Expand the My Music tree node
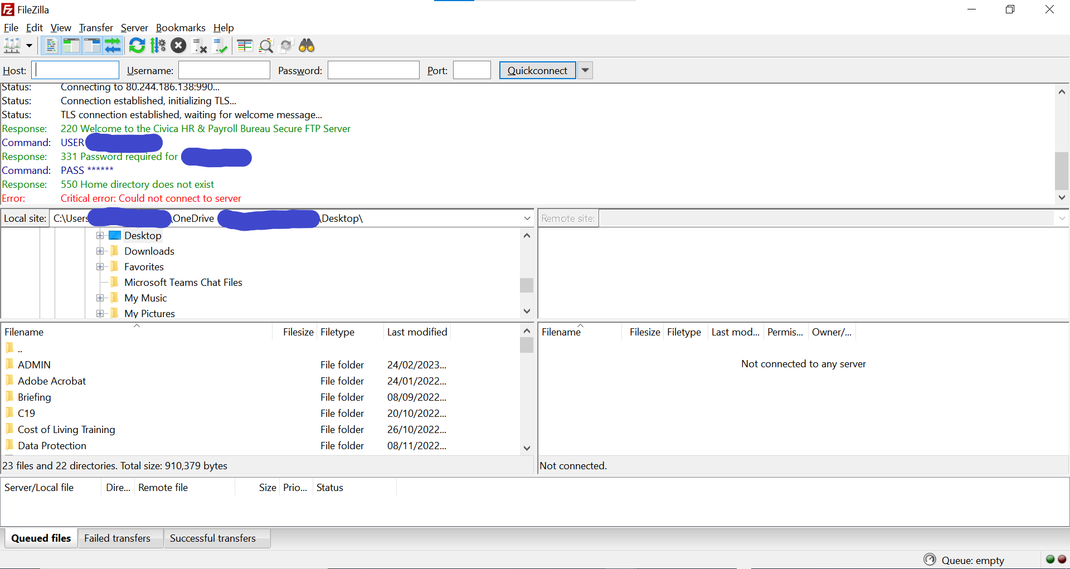 tap(100, 298)
